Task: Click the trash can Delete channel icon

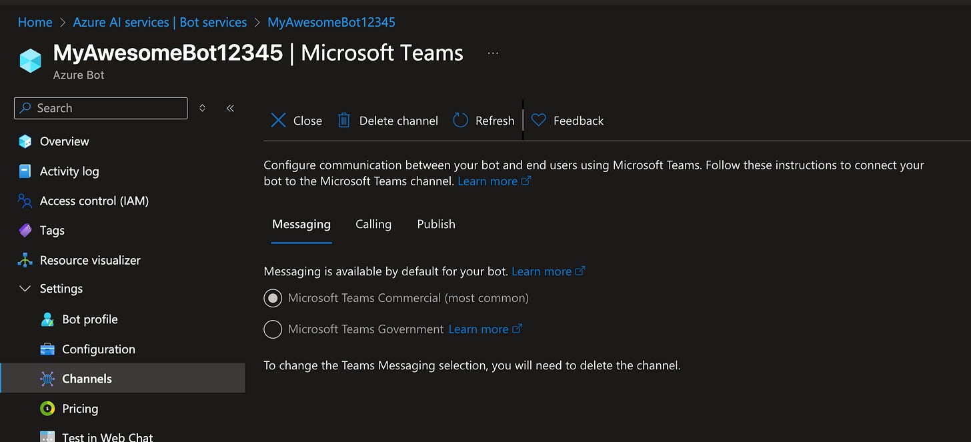Action: 344,121
